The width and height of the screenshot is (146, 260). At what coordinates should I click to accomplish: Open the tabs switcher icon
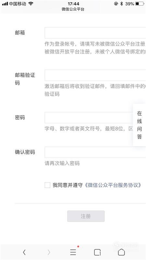click(x=97, y=252)
